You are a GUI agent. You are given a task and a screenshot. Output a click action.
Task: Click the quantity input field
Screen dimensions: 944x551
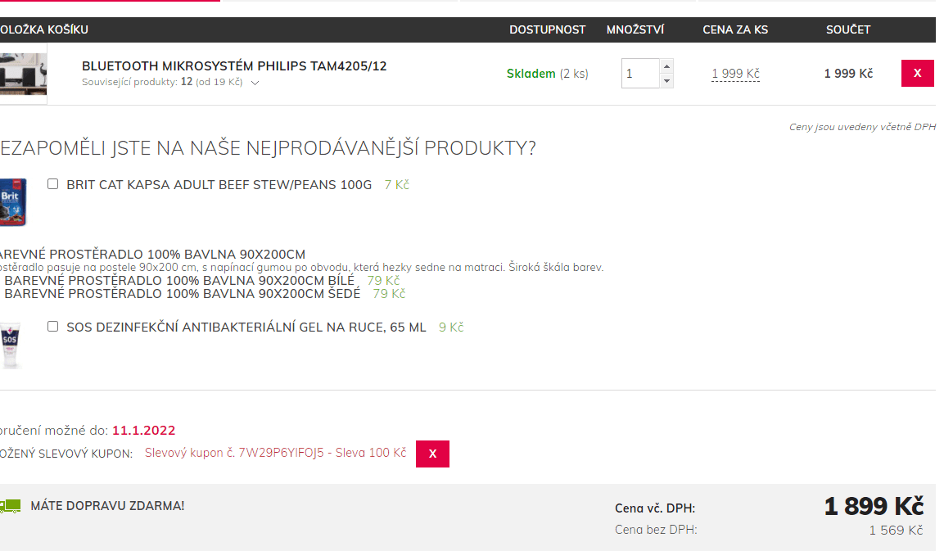[x=640, y=74]
